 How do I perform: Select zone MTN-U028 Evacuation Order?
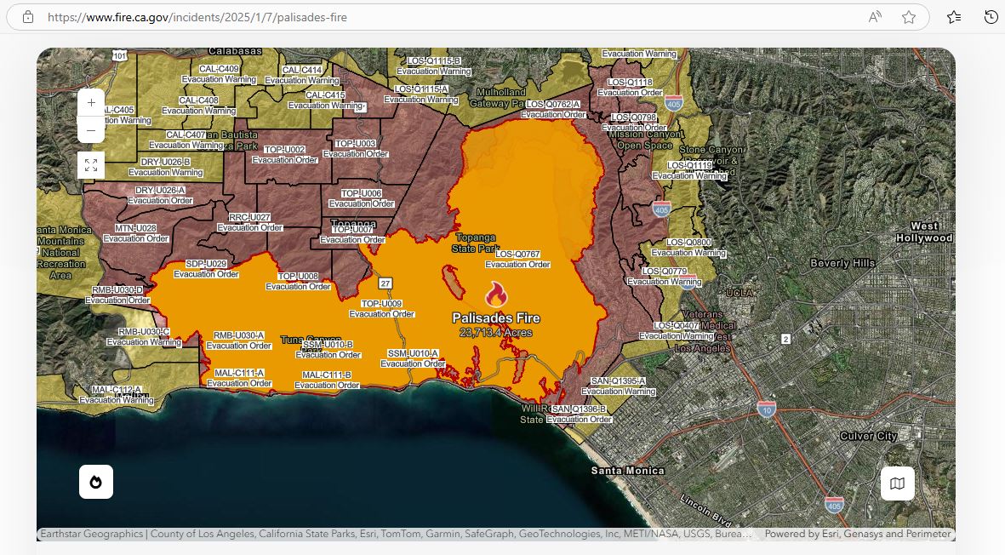tap(135, 233)
